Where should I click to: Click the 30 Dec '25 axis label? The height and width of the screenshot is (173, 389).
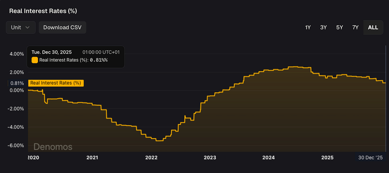[x=371, y=158]
